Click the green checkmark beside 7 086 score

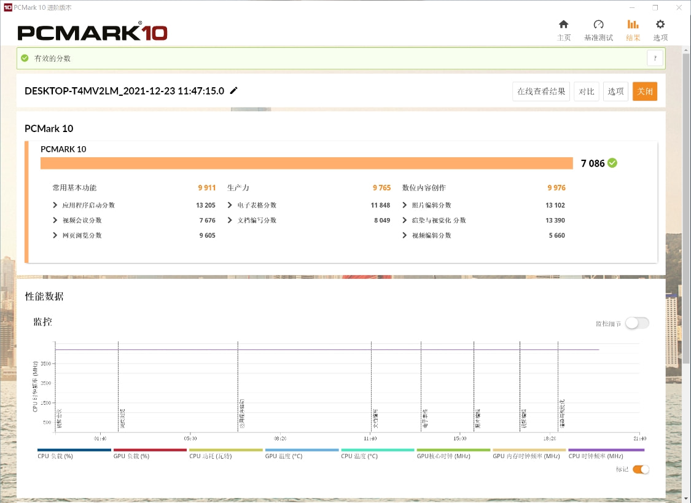click(x=612, y=163)
